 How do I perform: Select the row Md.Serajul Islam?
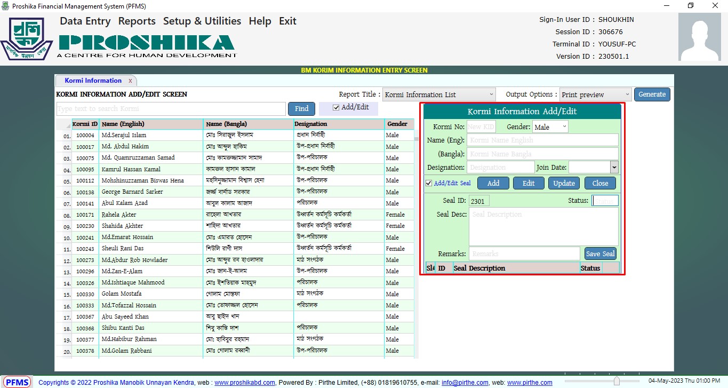(235, 135)
